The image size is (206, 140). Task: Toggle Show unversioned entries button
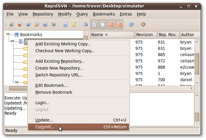(x=94, y=24)
